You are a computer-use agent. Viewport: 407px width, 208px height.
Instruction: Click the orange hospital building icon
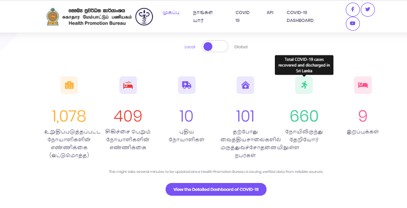click(69, 85)
